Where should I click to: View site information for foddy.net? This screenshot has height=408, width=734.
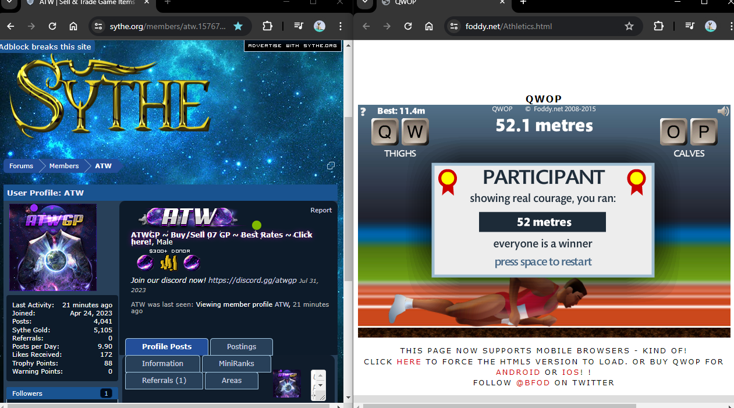454,26
